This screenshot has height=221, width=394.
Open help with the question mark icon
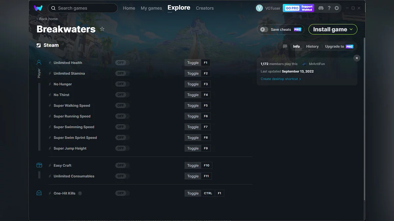tap(329, 8)
